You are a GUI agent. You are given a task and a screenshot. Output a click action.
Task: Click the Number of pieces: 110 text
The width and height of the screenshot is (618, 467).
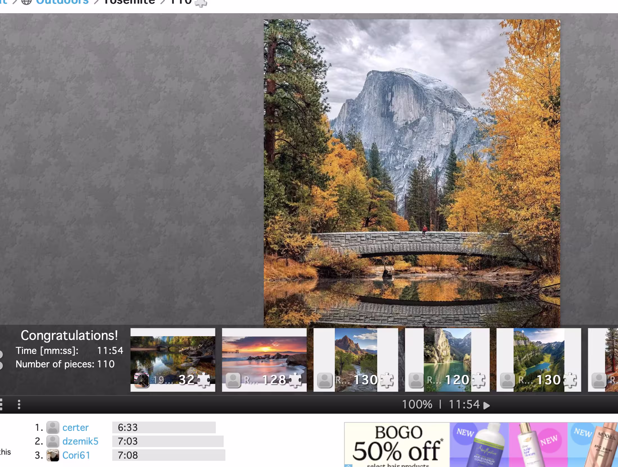click(65, 364)
